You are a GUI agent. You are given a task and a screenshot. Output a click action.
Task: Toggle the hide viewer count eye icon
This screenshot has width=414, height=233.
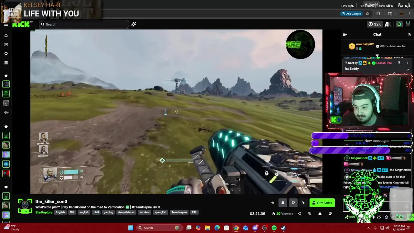(310, 214)
